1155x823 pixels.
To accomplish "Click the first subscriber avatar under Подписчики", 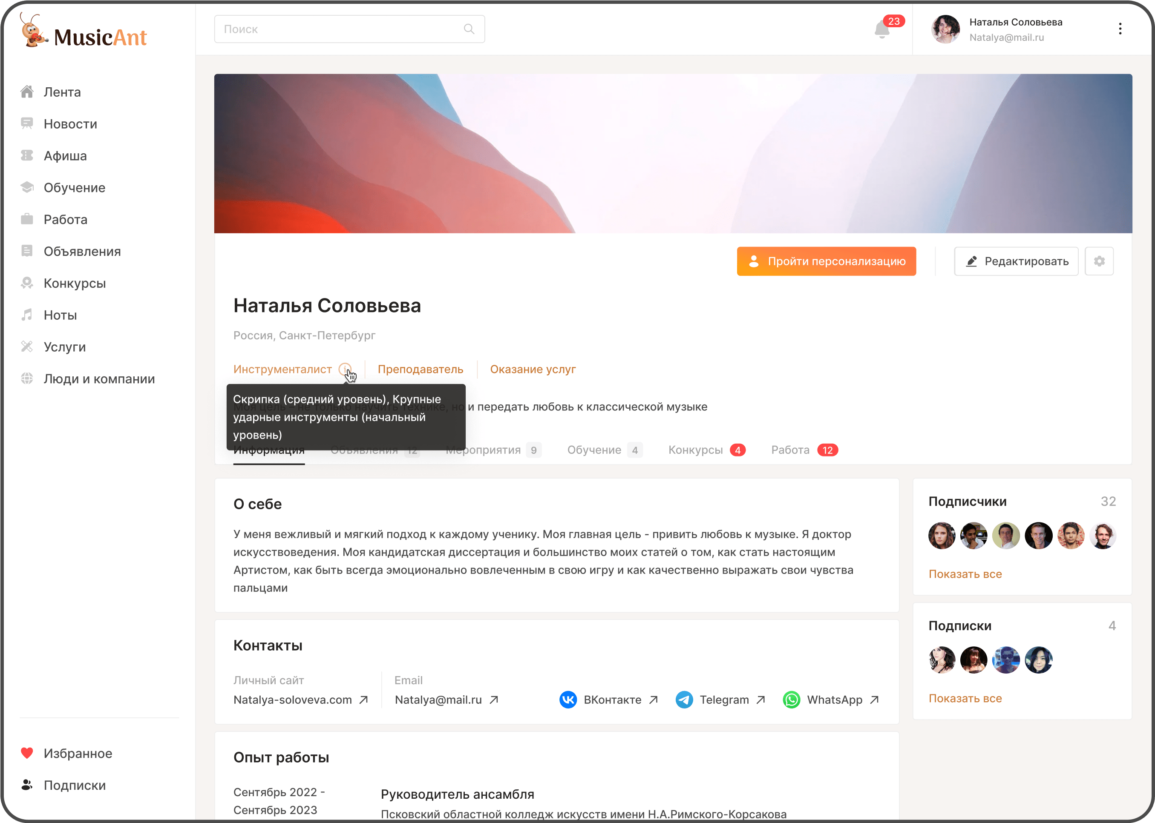I will click(x=942, y=536).
